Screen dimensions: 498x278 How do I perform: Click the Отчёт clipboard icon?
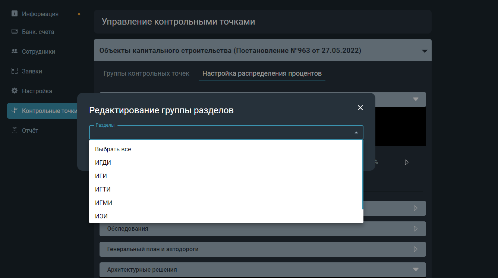15,130
